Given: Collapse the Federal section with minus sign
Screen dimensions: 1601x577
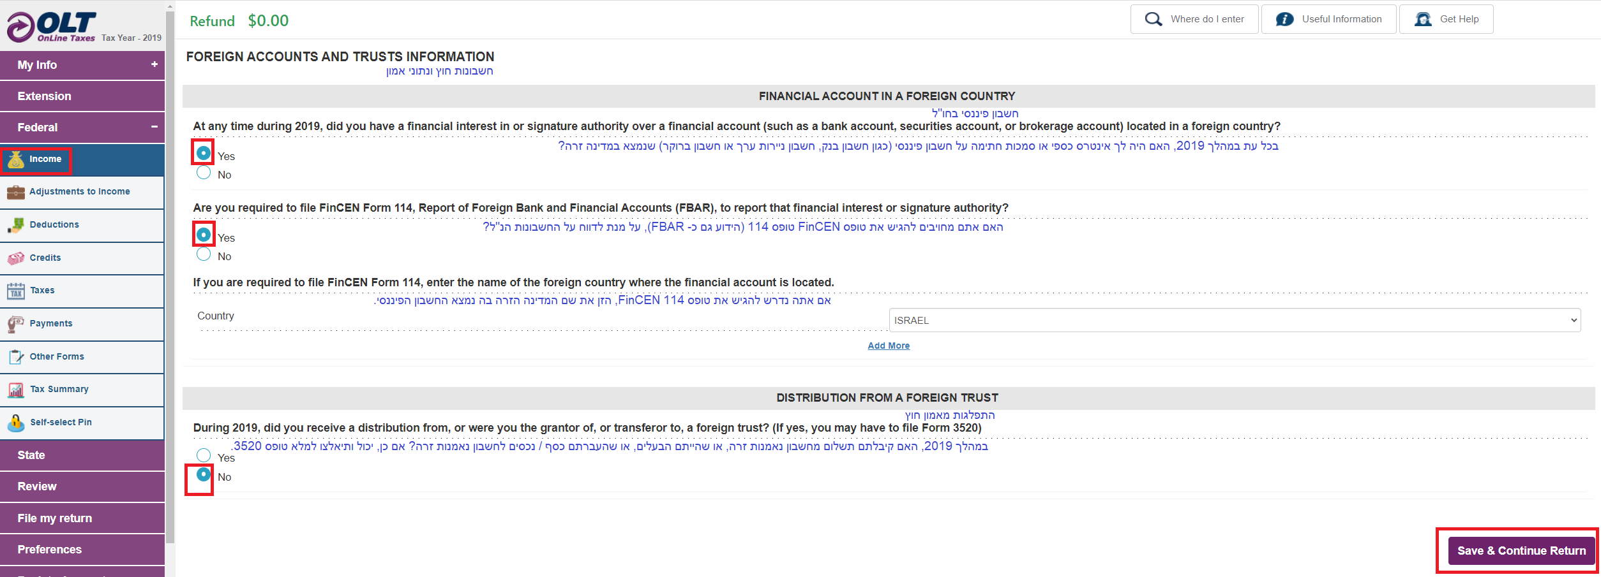Looking at the screenshot, I should (x=154, y=127).
